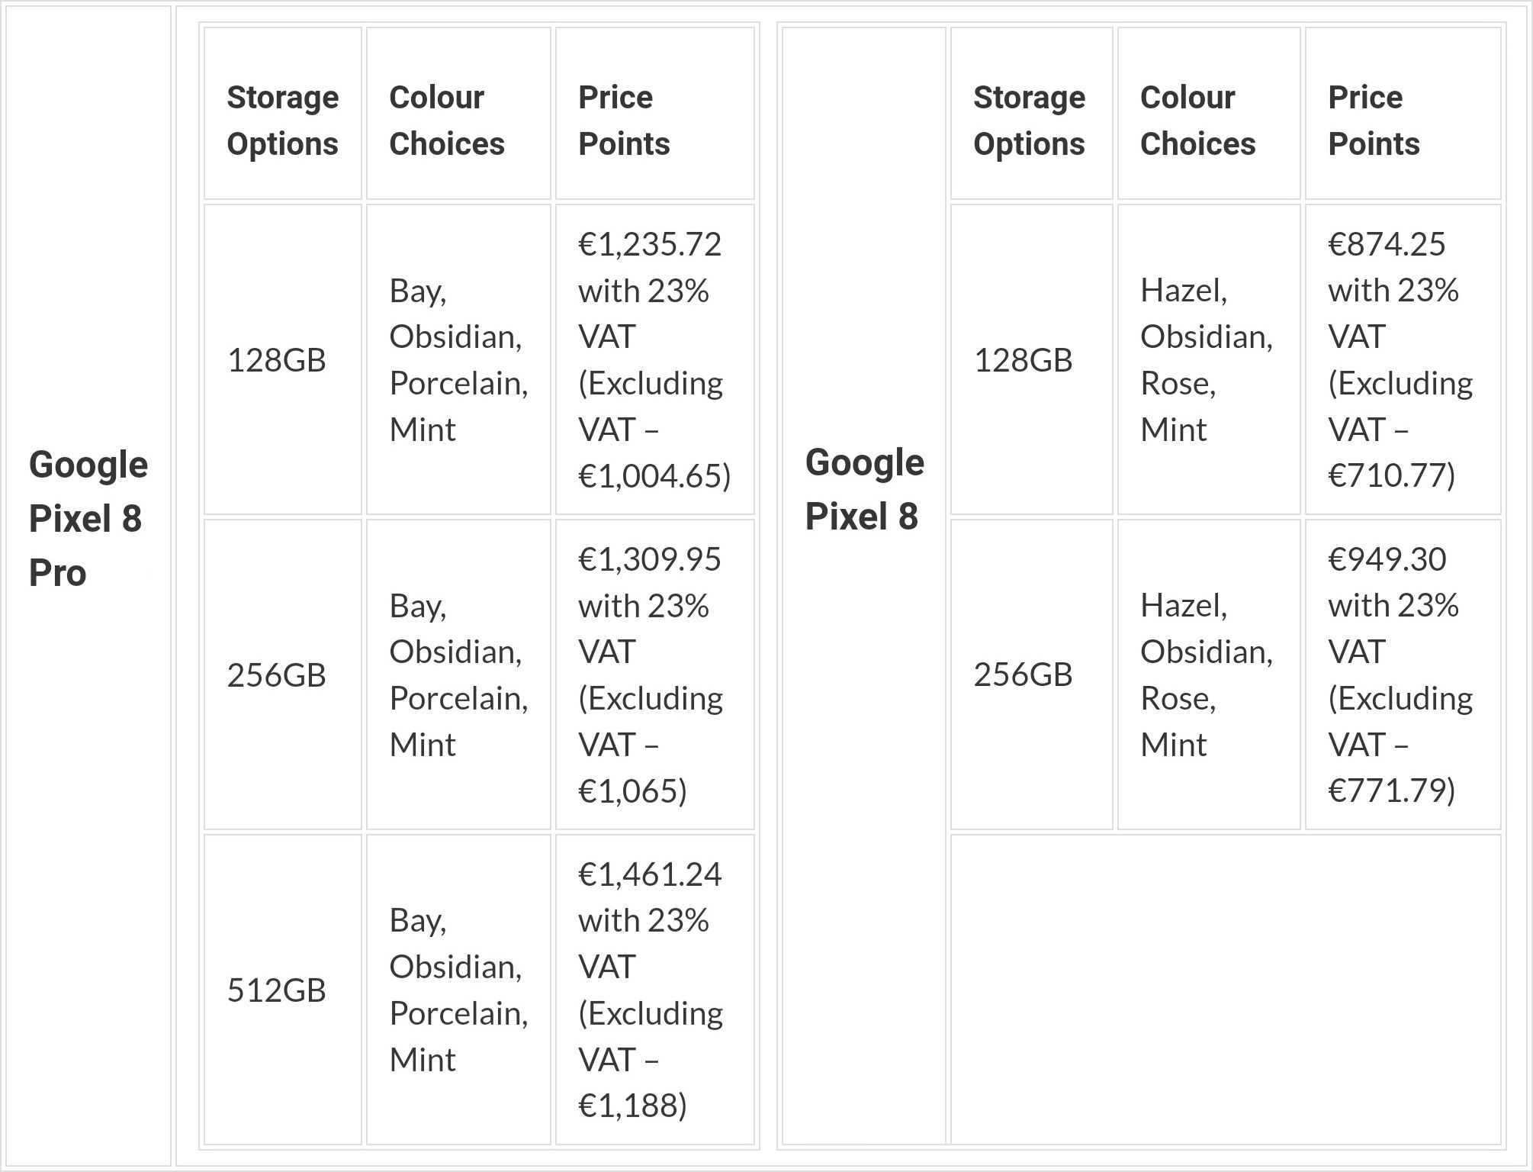The width and height of the screenshot is (1533, 1172).
Task: Click the 512GB storage cell
Action: tap(282, 990)
